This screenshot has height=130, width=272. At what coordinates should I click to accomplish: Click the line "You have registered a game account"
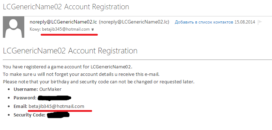[x=68, y=67]
